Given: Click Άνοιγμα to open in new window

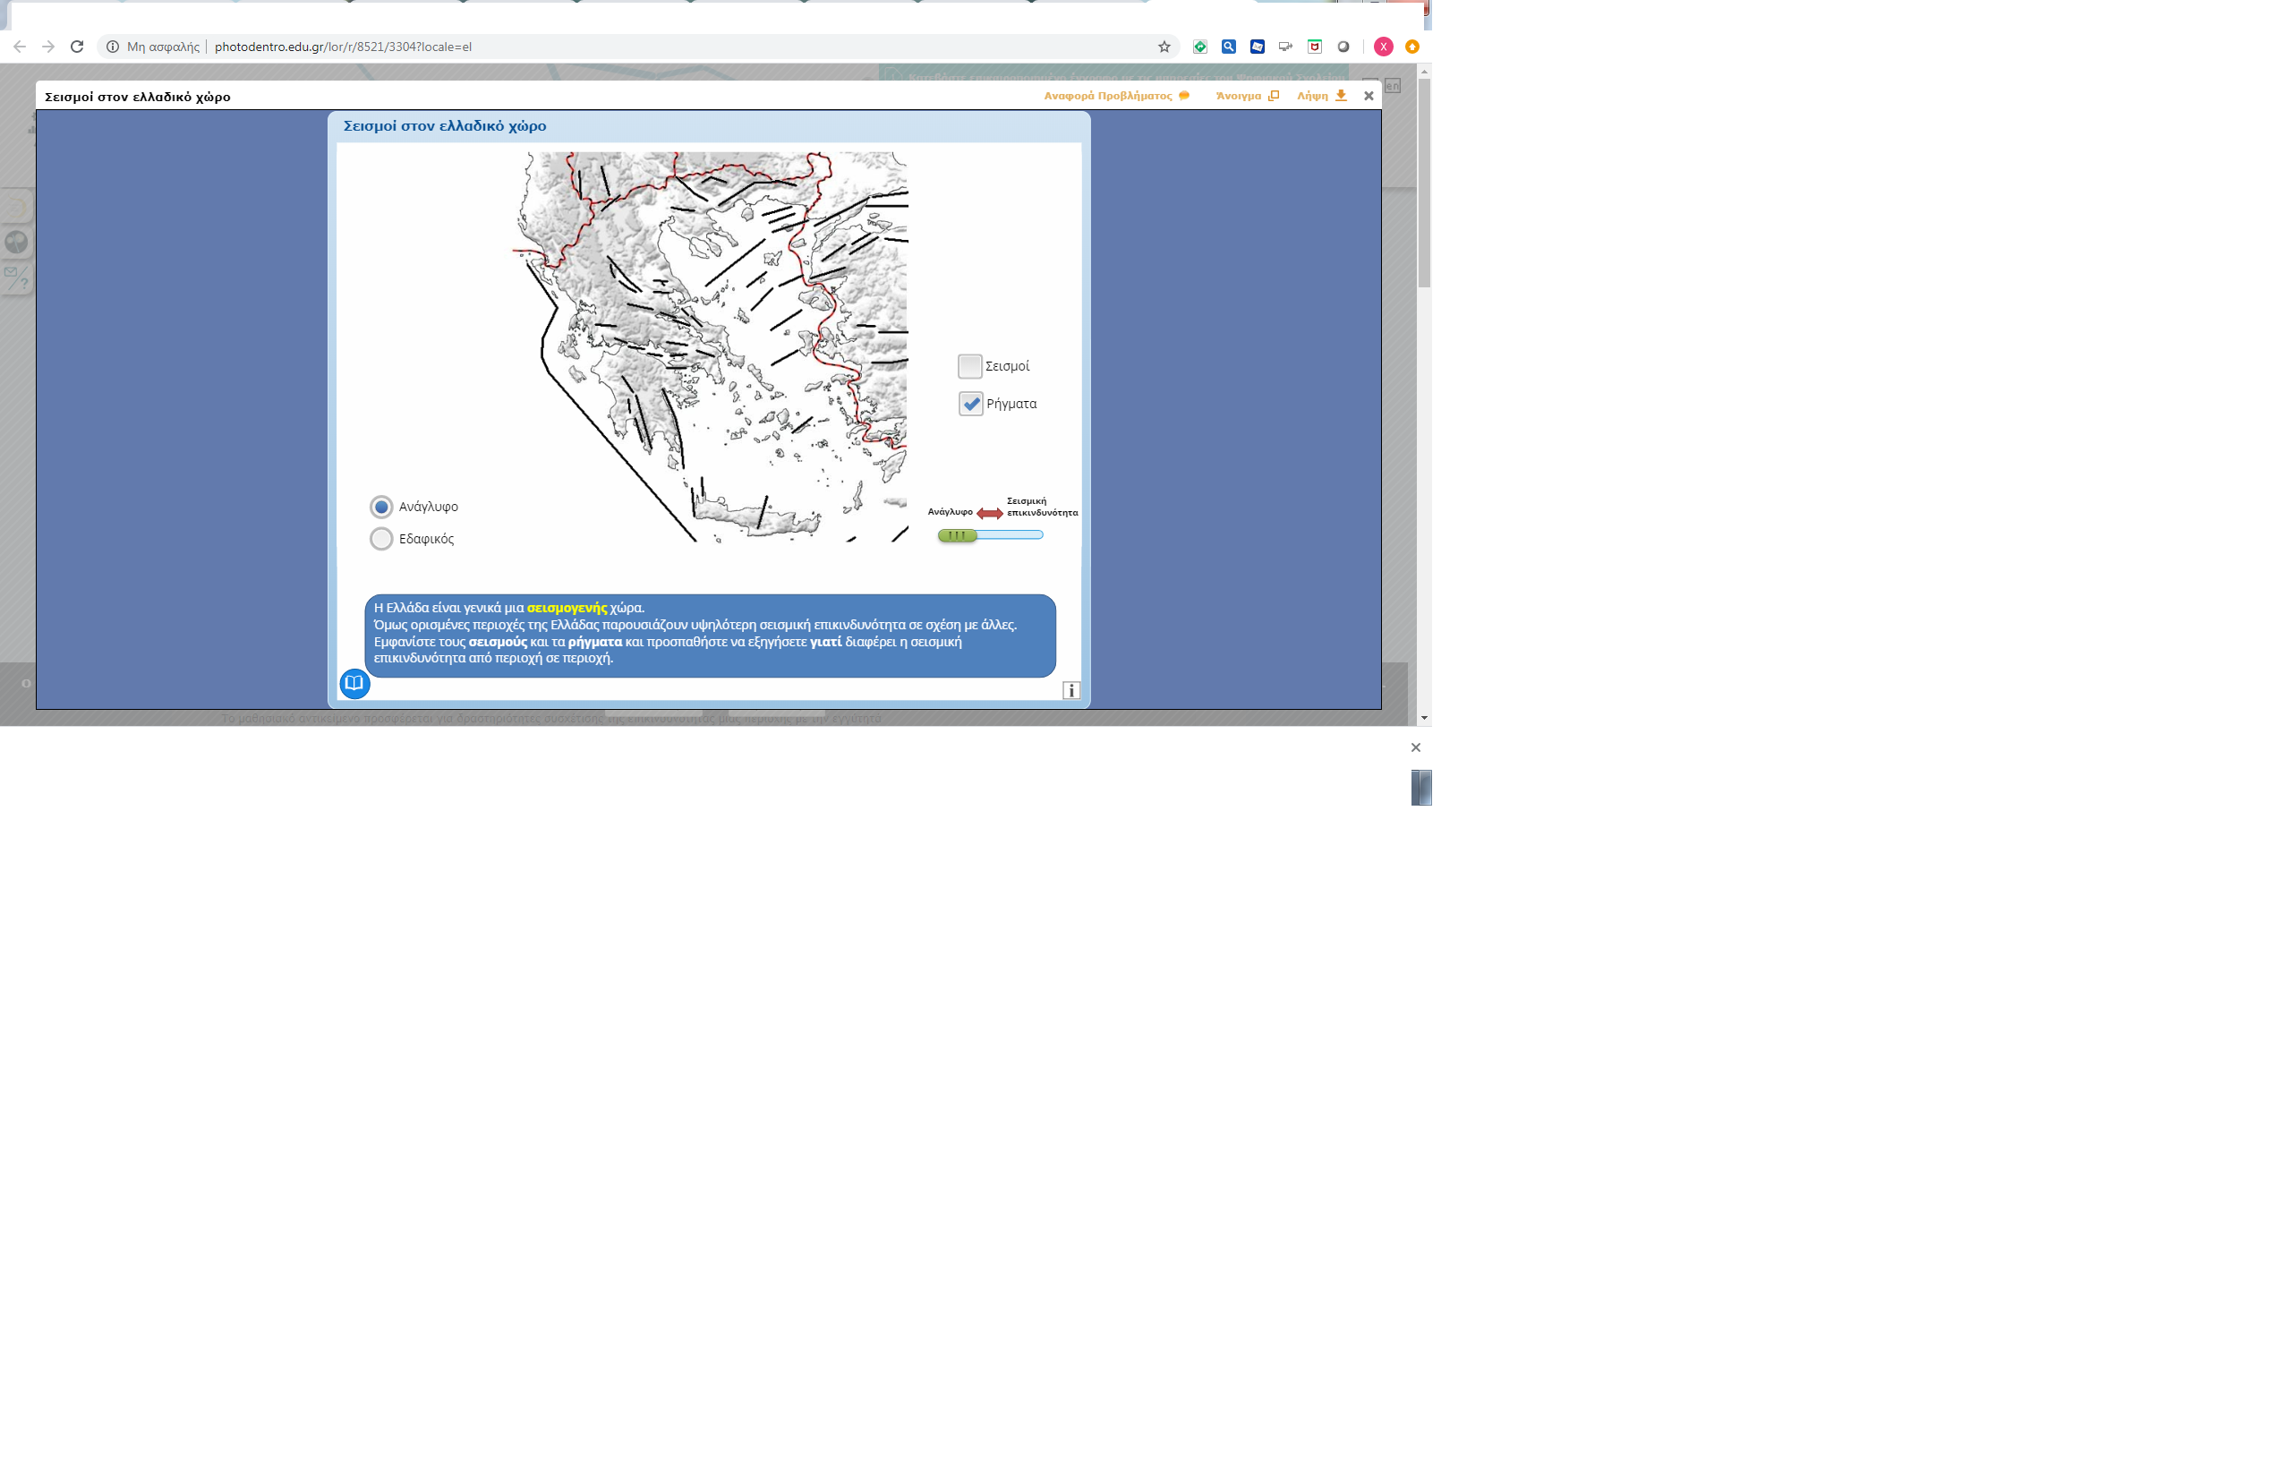Looking at the screenshot, I should [x=1247, y=97].
